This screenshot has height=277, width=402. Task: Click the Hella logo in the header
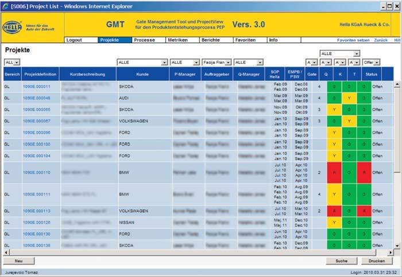12,27
